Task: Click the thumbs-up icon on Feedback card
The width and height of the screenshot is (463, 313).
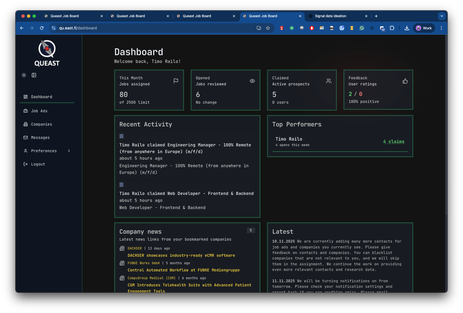Action: pos(405,81)
